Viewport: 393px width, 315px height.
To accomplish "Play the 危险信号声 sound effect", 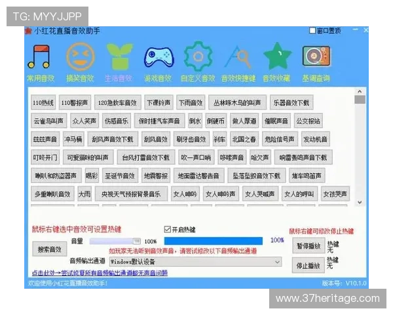I will pos(280,139).
